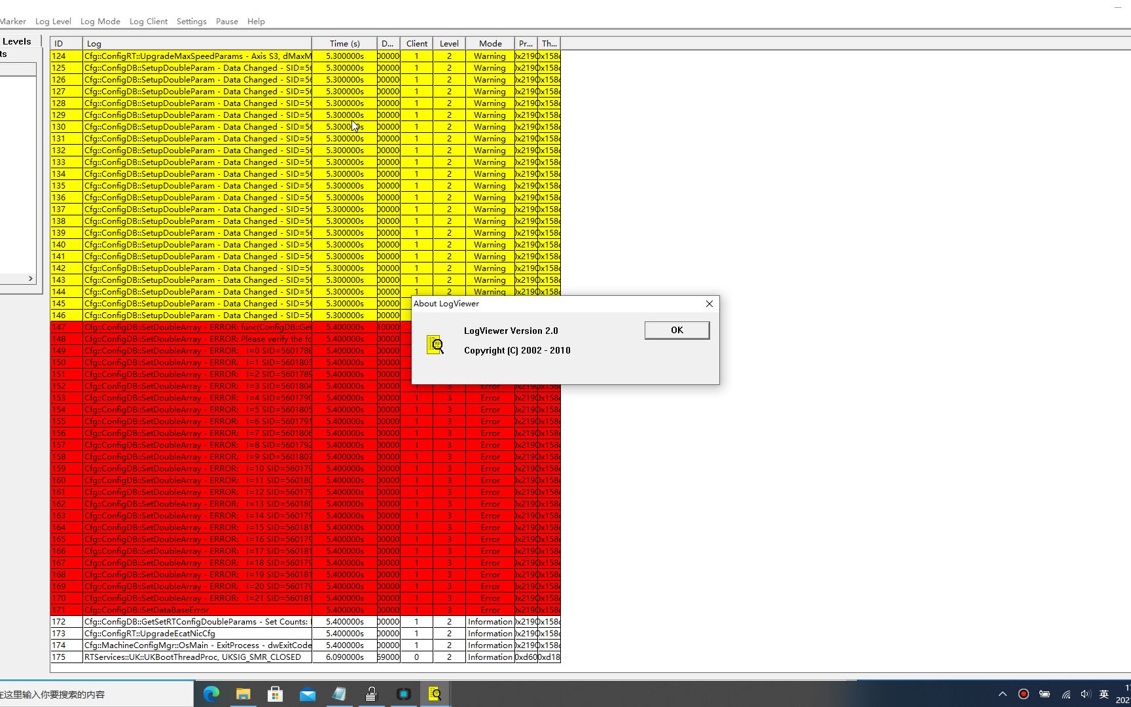Select log row with ID 130
This screenshot has height=707, width=1131.
[x=305, y=127]
